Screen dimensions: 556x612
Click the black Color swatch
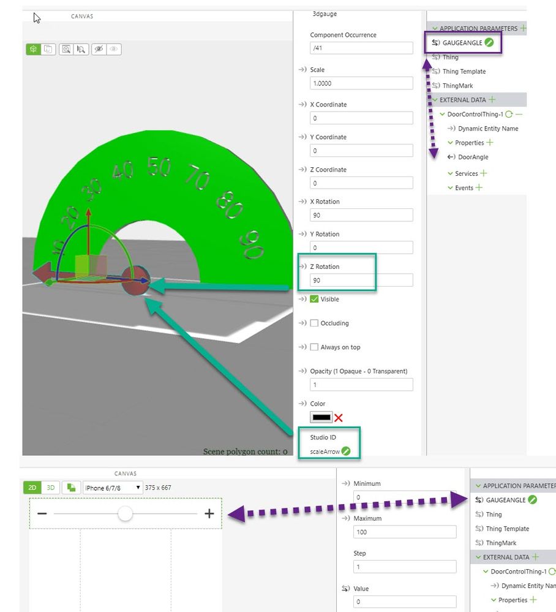321,417
